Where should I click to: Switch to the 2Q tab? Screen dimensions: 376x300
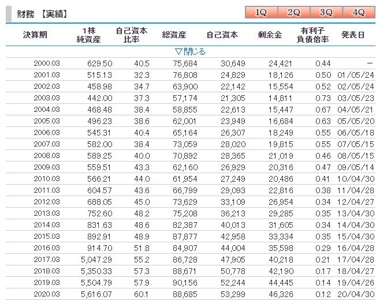294,12
